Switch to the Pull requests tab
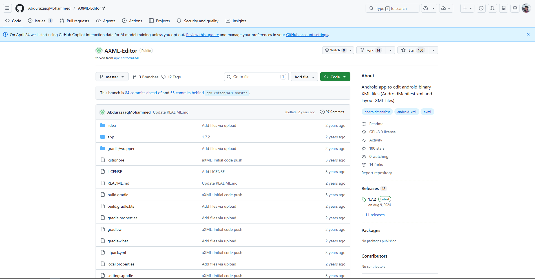The image size is (535, 279). pyautogui.click(x=74, y=21)
